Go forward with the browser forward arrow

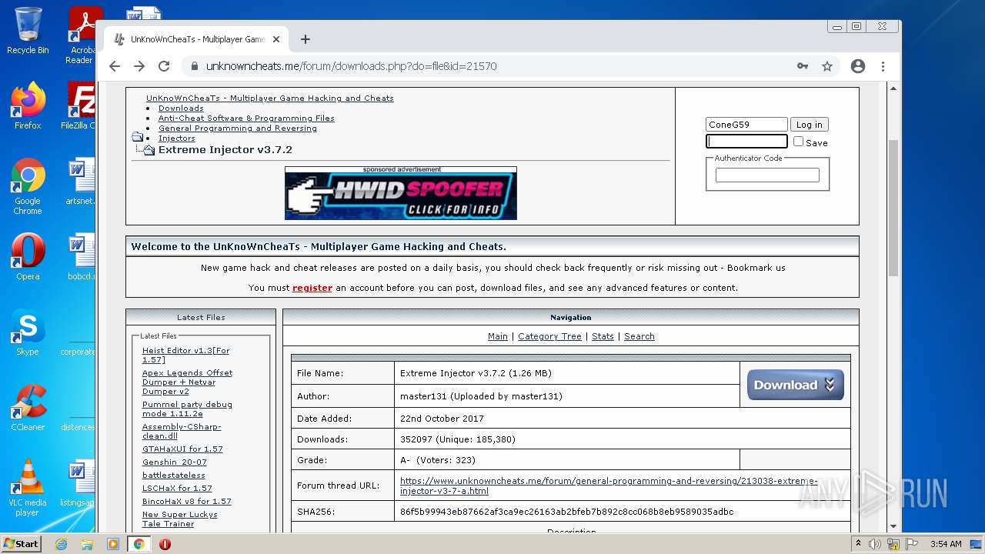[139, 66]
